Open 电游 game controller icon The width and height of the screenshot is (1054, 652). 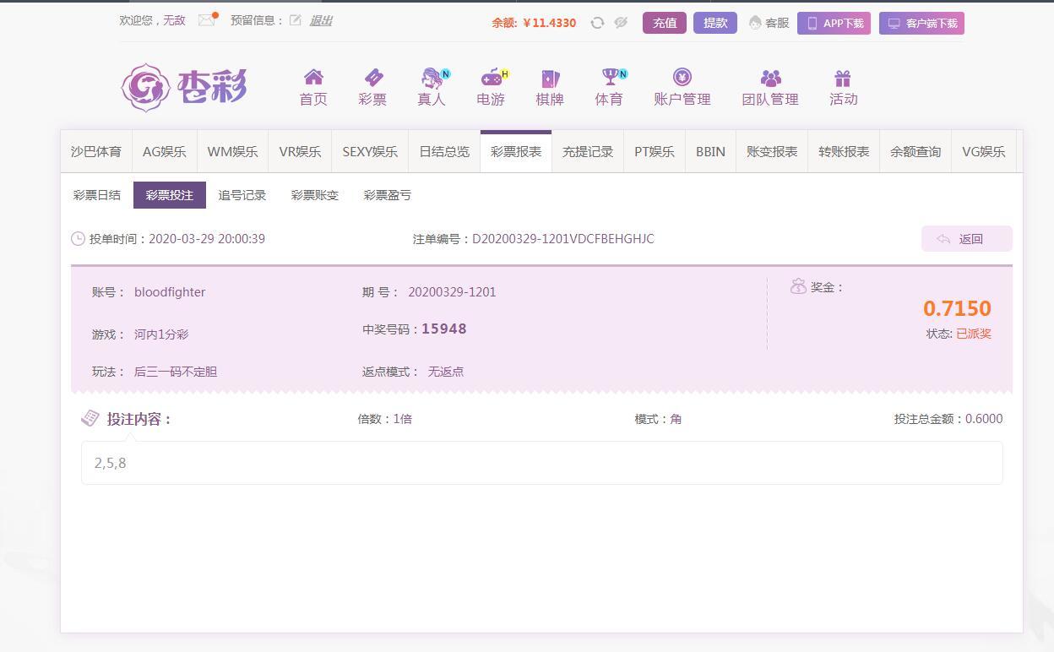pos(491,79)
